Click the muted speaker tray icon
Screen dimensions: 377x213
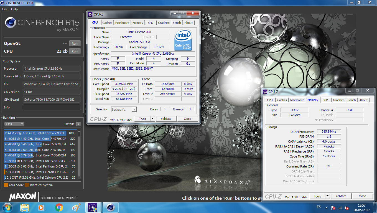click(x=347, y=208)
